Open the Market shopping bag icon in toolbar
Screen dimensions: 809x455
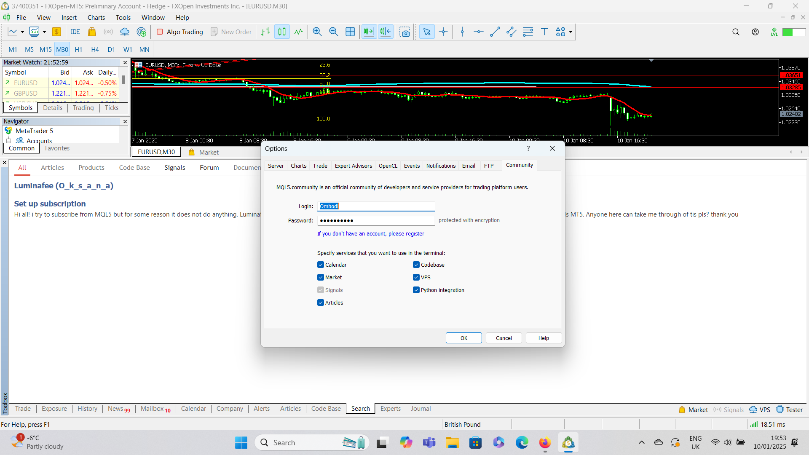pos(92,32)
